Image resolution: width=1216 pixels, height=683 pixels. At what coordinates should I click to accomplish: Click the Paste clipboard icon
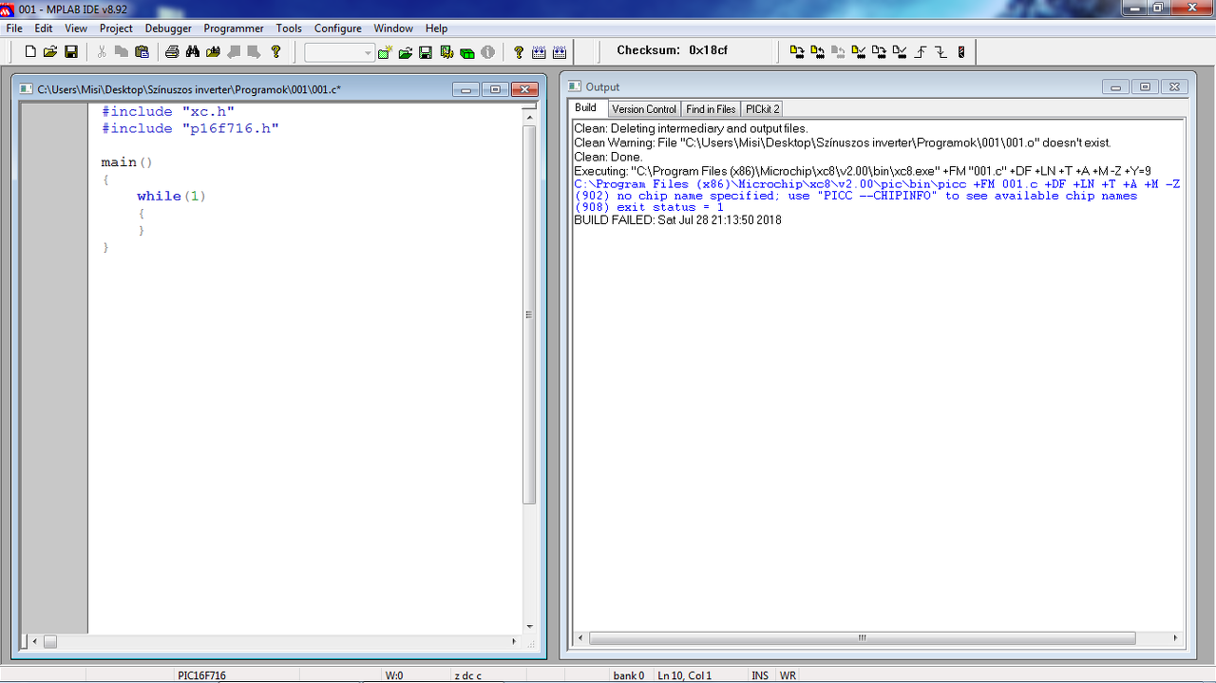coord(142,52)
